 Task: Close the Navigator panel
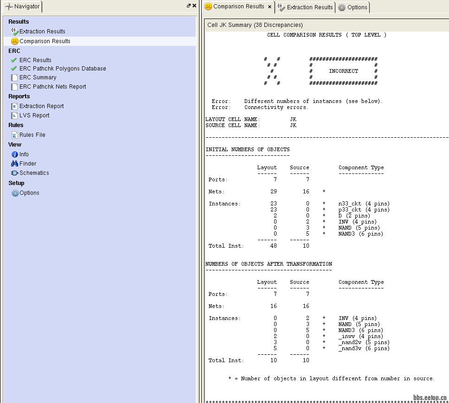(194, 6)
